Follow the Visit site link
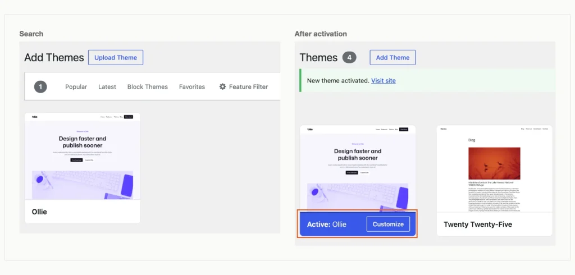 383,80
